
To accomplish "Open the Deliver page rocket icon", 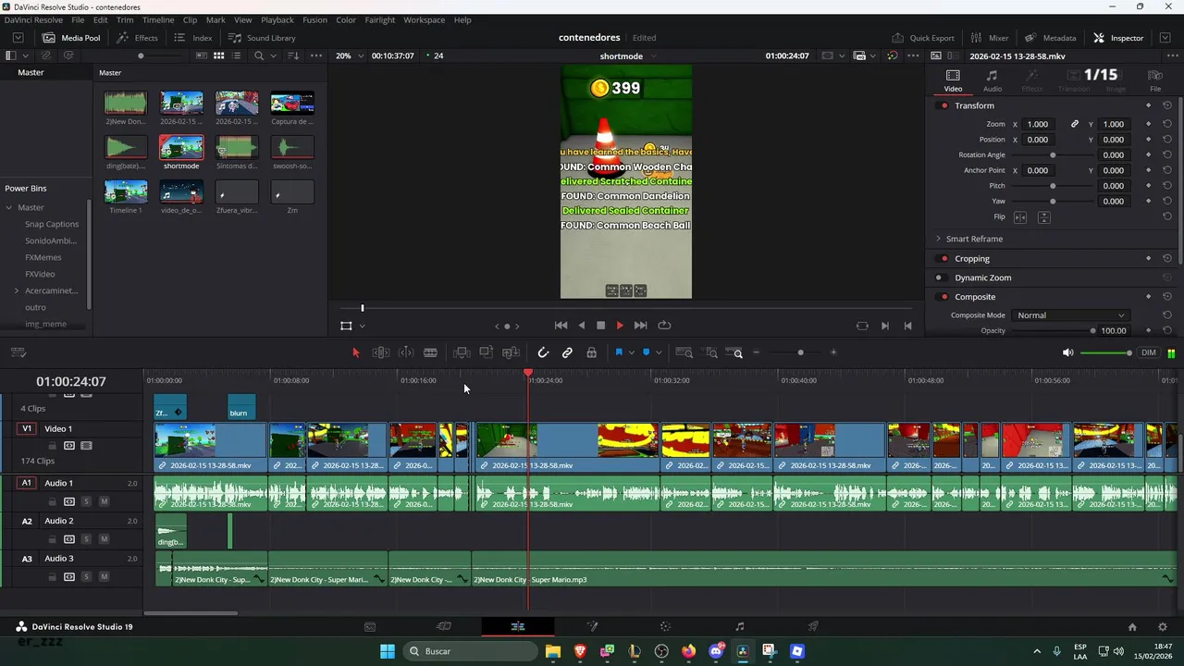I will click(813, 626).
